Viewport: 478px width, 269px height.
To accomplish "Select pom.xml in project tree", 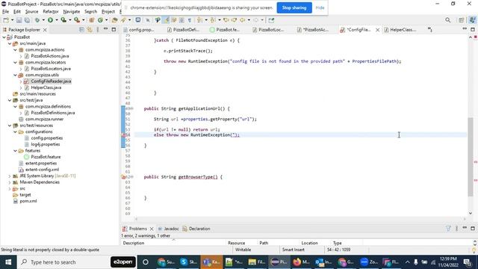I will pyautogui.click(x=28, y=201).
